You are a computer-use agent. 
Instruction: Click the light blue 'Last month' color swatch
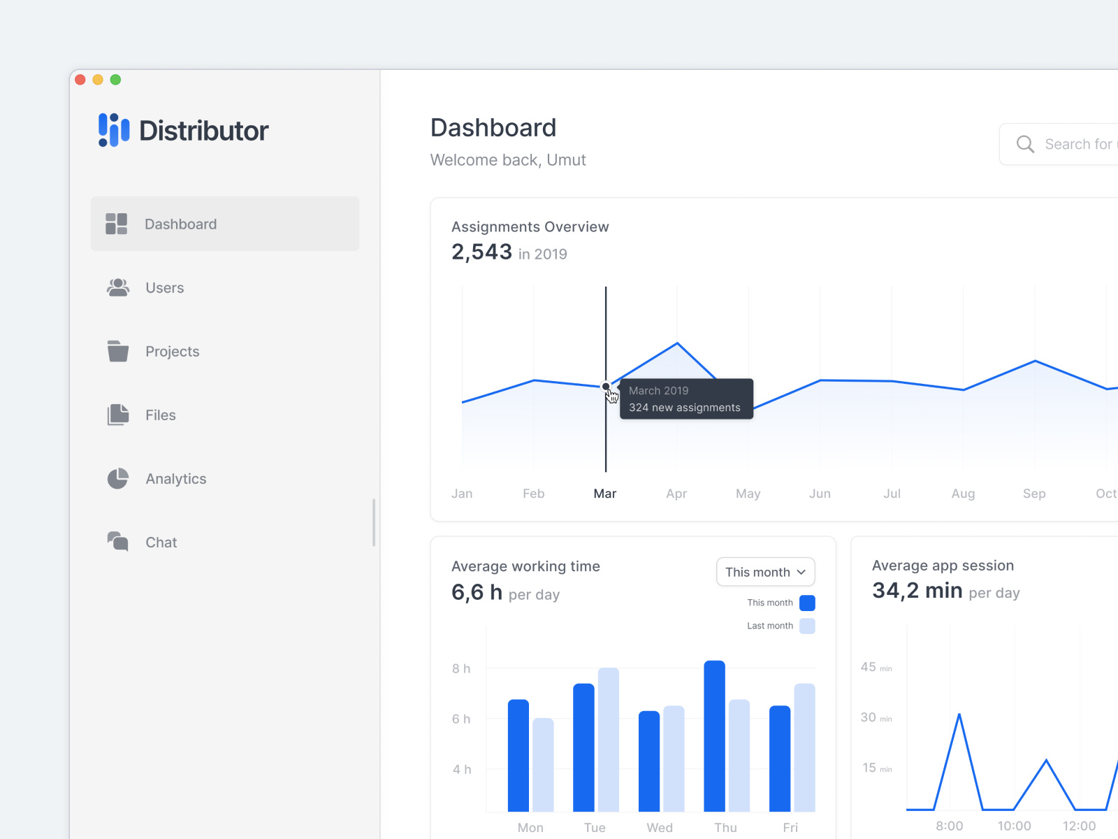(806, 626)
